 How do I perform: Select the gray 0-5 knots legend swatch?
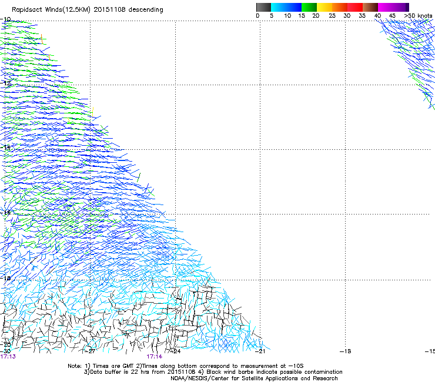click(263, 7)
